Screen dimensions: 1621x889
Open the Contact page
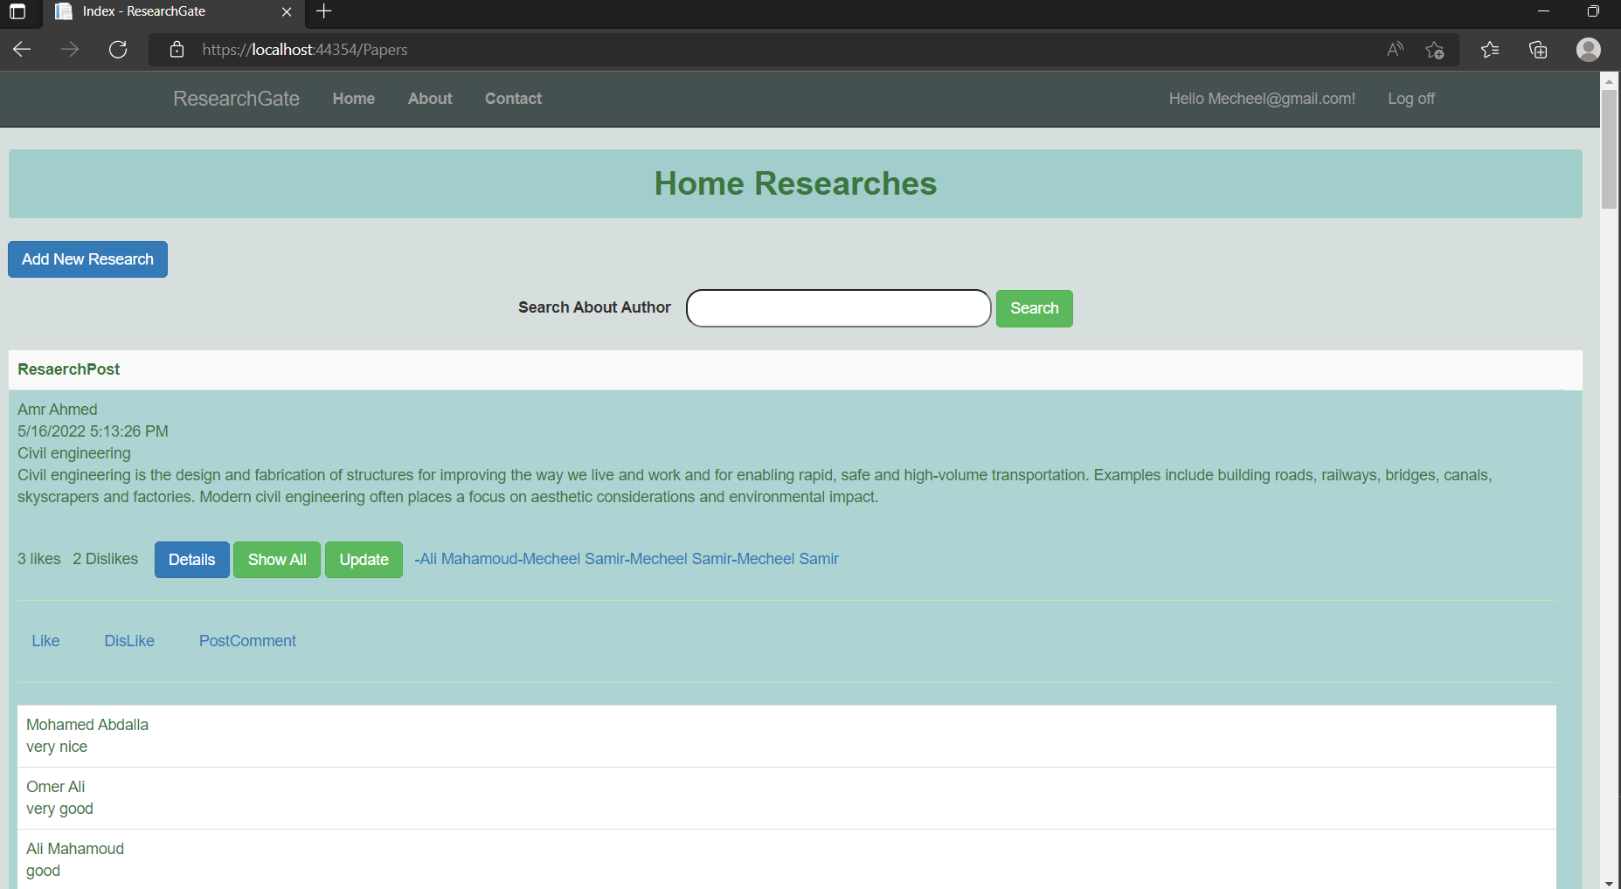(513, 99)
